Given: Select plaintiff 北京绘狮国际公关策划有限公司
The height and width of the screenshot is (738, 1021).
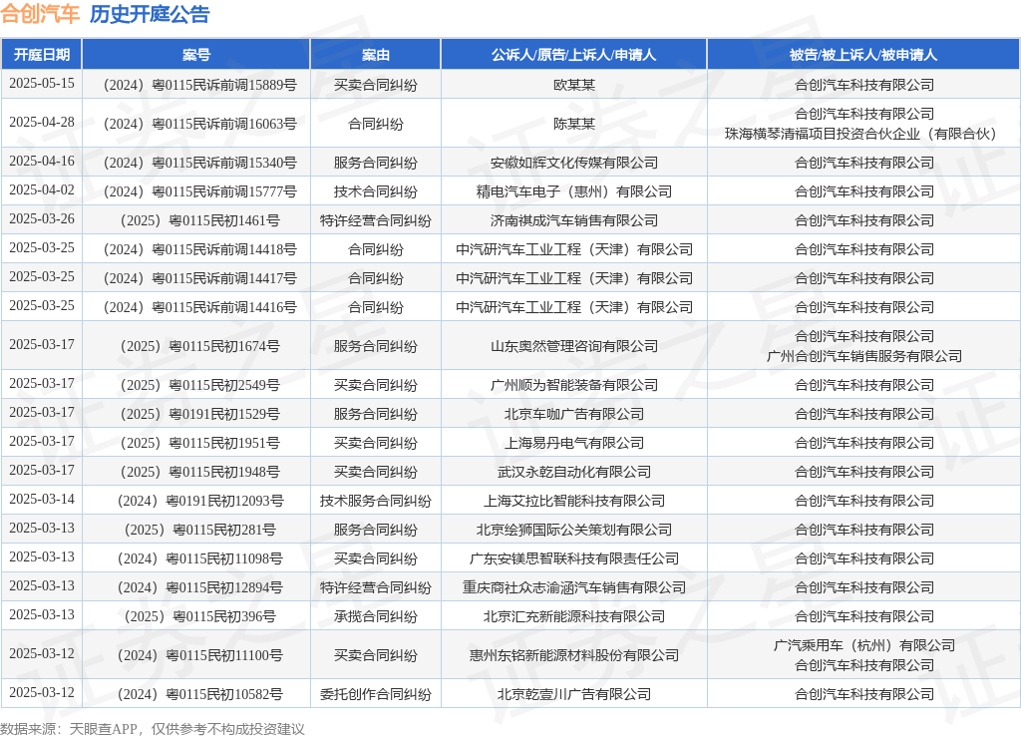Looking at the screenshot, I should (573, 530).
